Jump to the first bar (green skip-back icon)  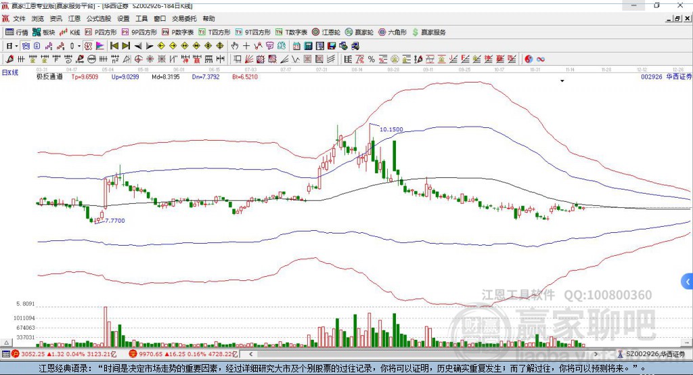point(114,45)
